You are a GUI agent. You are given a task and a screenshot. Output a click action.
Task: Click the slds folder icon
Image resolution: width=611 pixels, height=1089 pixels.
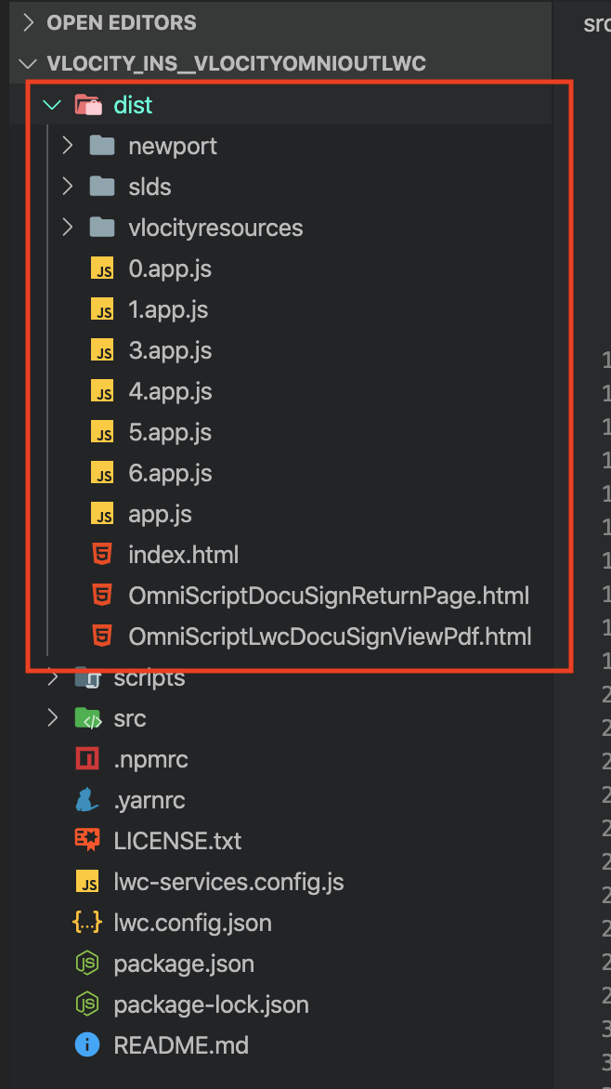[102, 187]
